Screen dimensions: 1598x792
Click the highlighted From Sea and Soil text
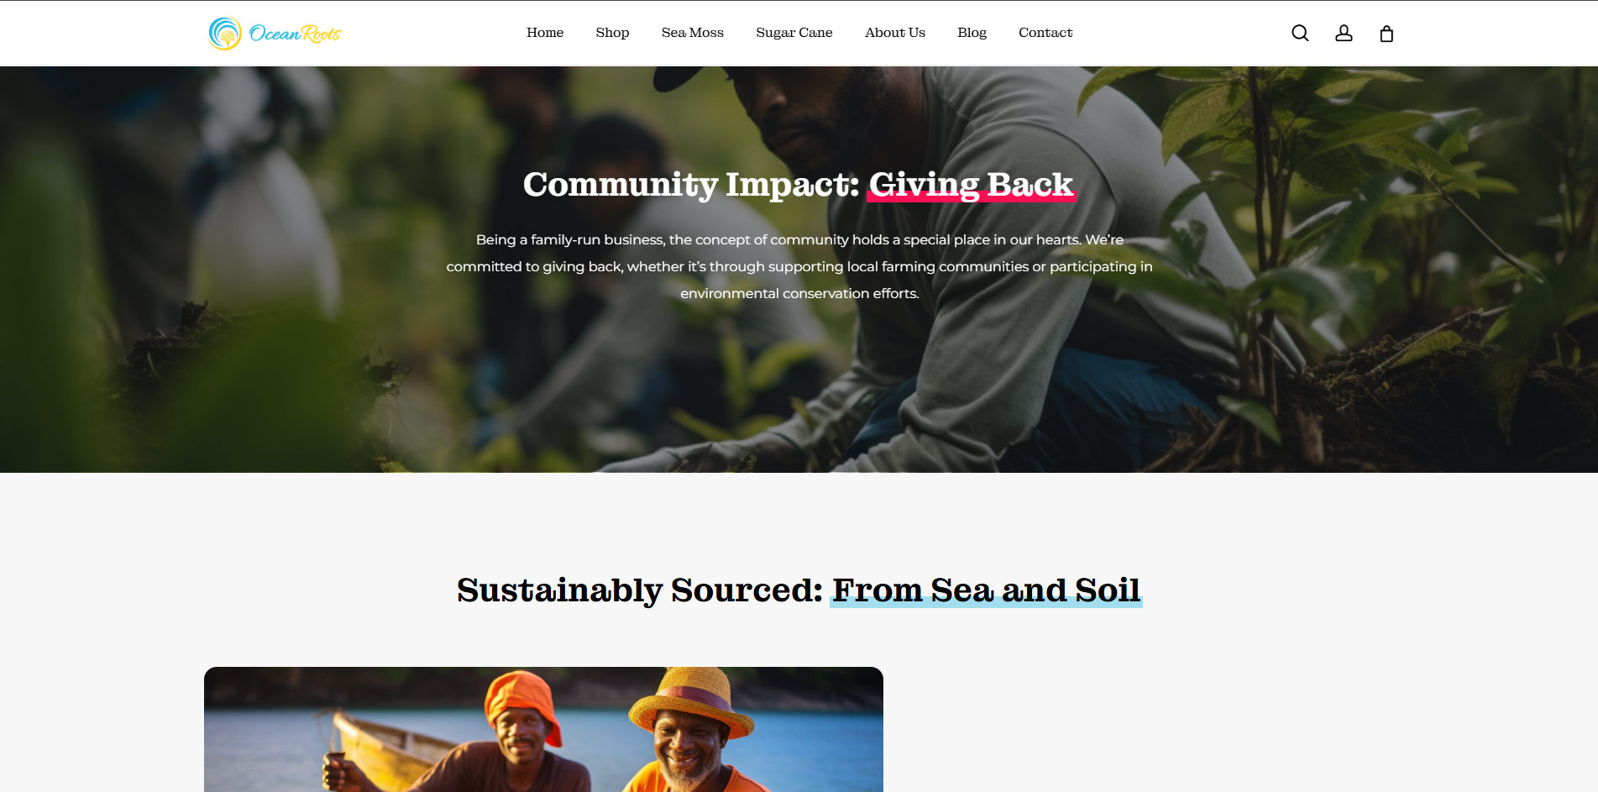[986, 590]
